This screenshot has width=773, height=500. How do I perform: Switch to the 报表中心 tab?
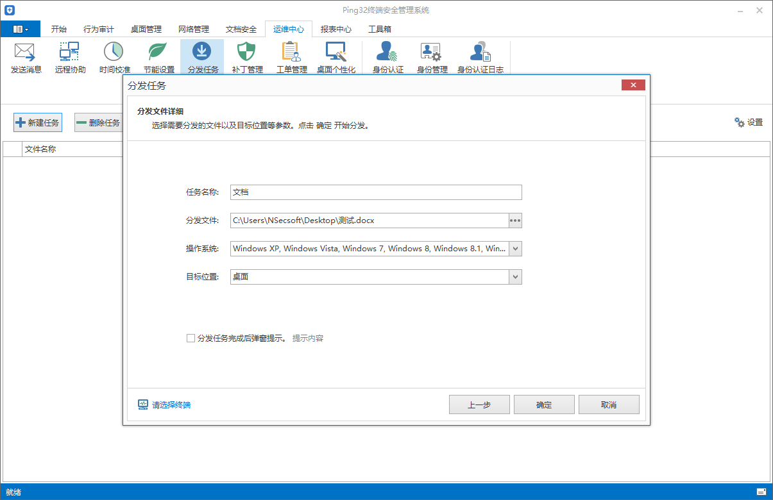click(x=336, y=29)
